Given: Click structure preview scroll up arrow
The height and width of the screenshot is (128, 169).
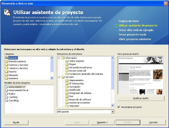Looking at the screenshot, I should pos(112,58).
